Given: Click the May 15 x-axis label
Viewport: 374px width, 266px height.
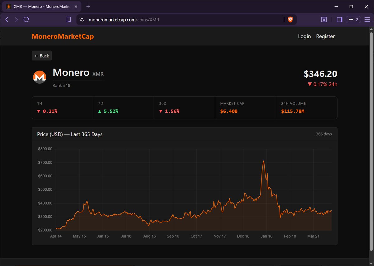Looking at the screenshot, I should tap(79, 236).
